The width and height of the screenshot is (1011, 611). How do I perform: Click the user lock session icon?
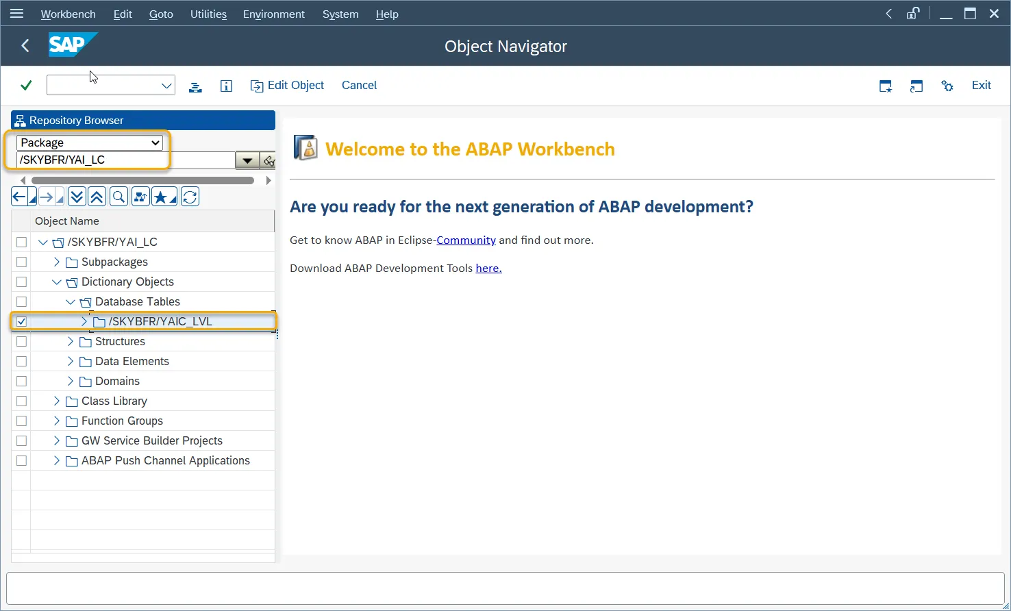(913, 14)
